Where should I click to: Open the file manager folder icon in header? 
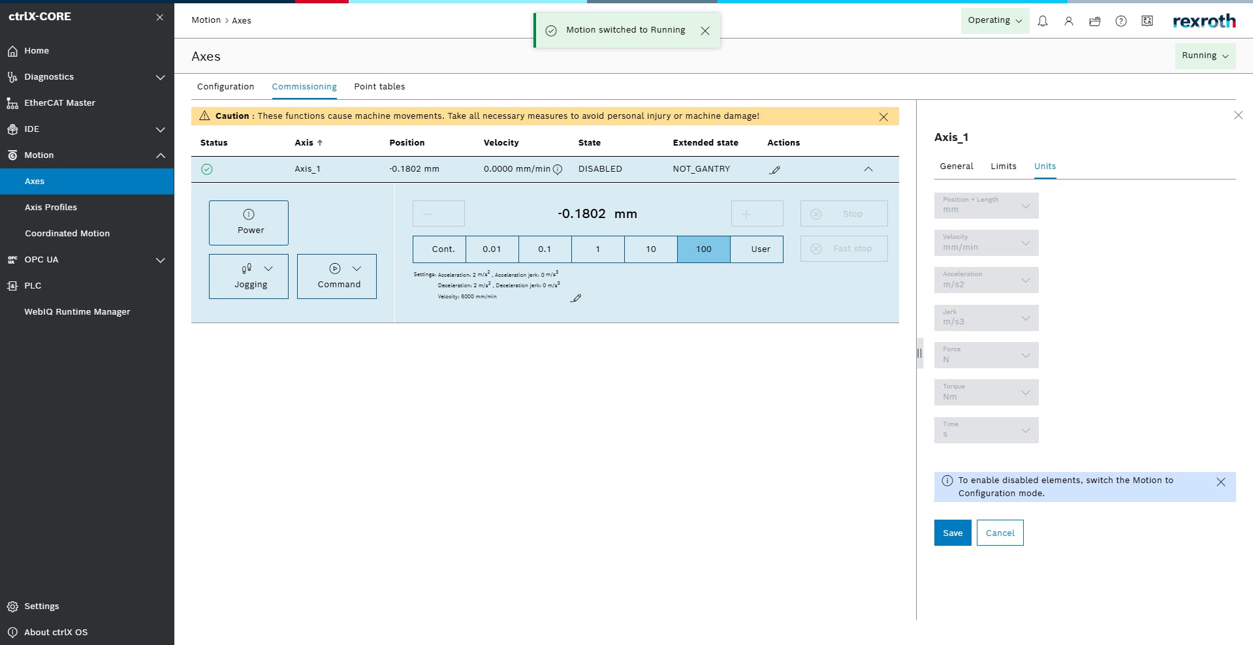pos(1095,21)
